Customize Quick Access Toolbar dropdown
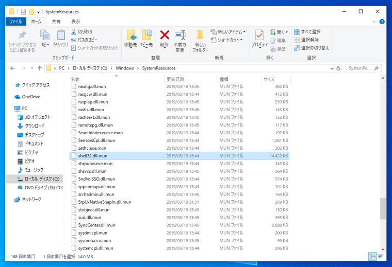The image size is (392, 267). 38,12
